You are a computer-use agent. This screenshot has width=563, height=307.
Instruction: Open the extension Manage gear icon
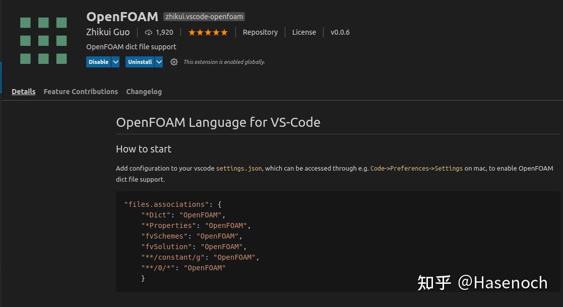[x=174, y=62]
